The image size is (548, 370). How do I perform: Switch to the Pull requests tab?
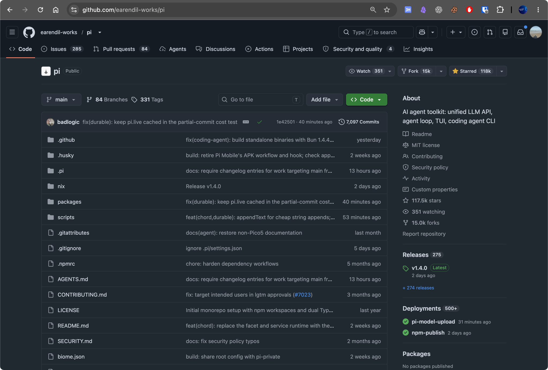click(122, 49)
